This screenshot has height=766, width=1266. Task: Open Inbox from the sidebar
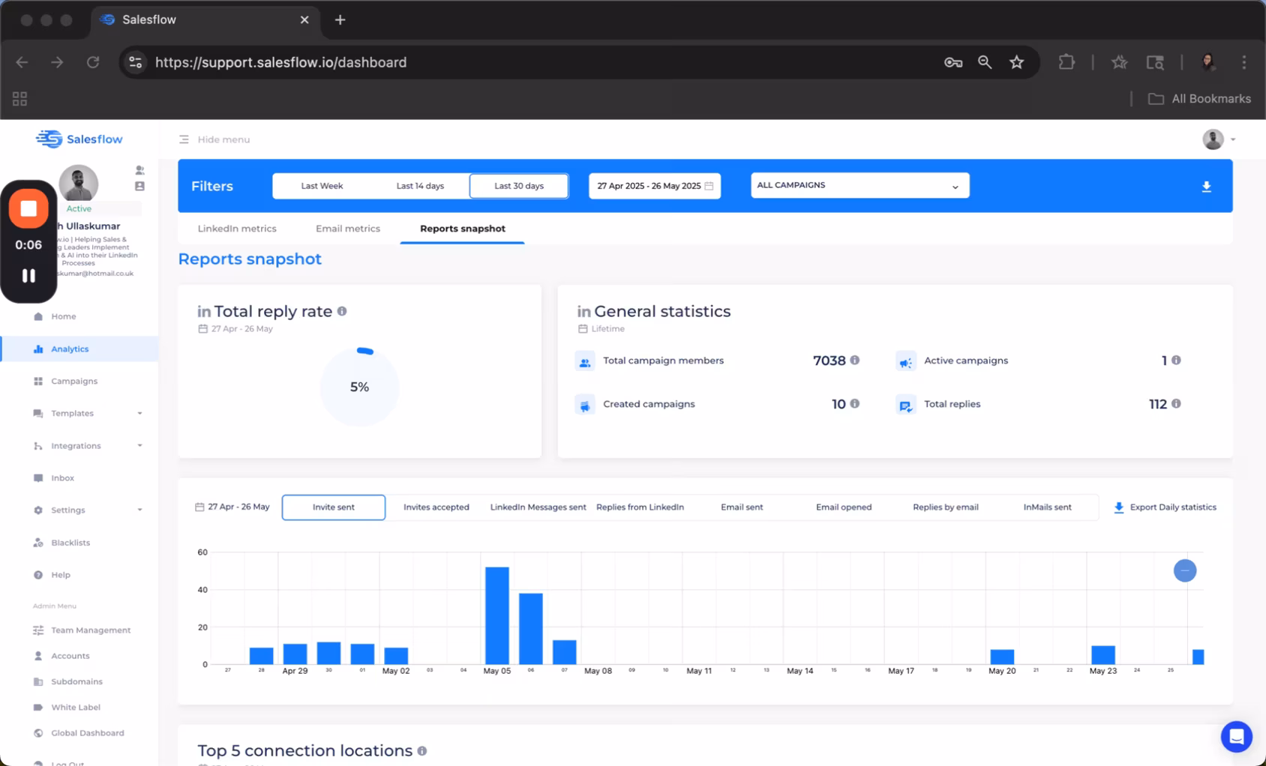click(x=62, y=477)
